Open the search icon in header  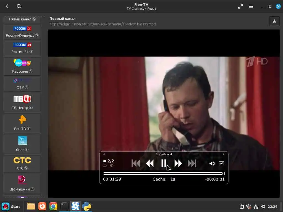click(x=19, y=6)
